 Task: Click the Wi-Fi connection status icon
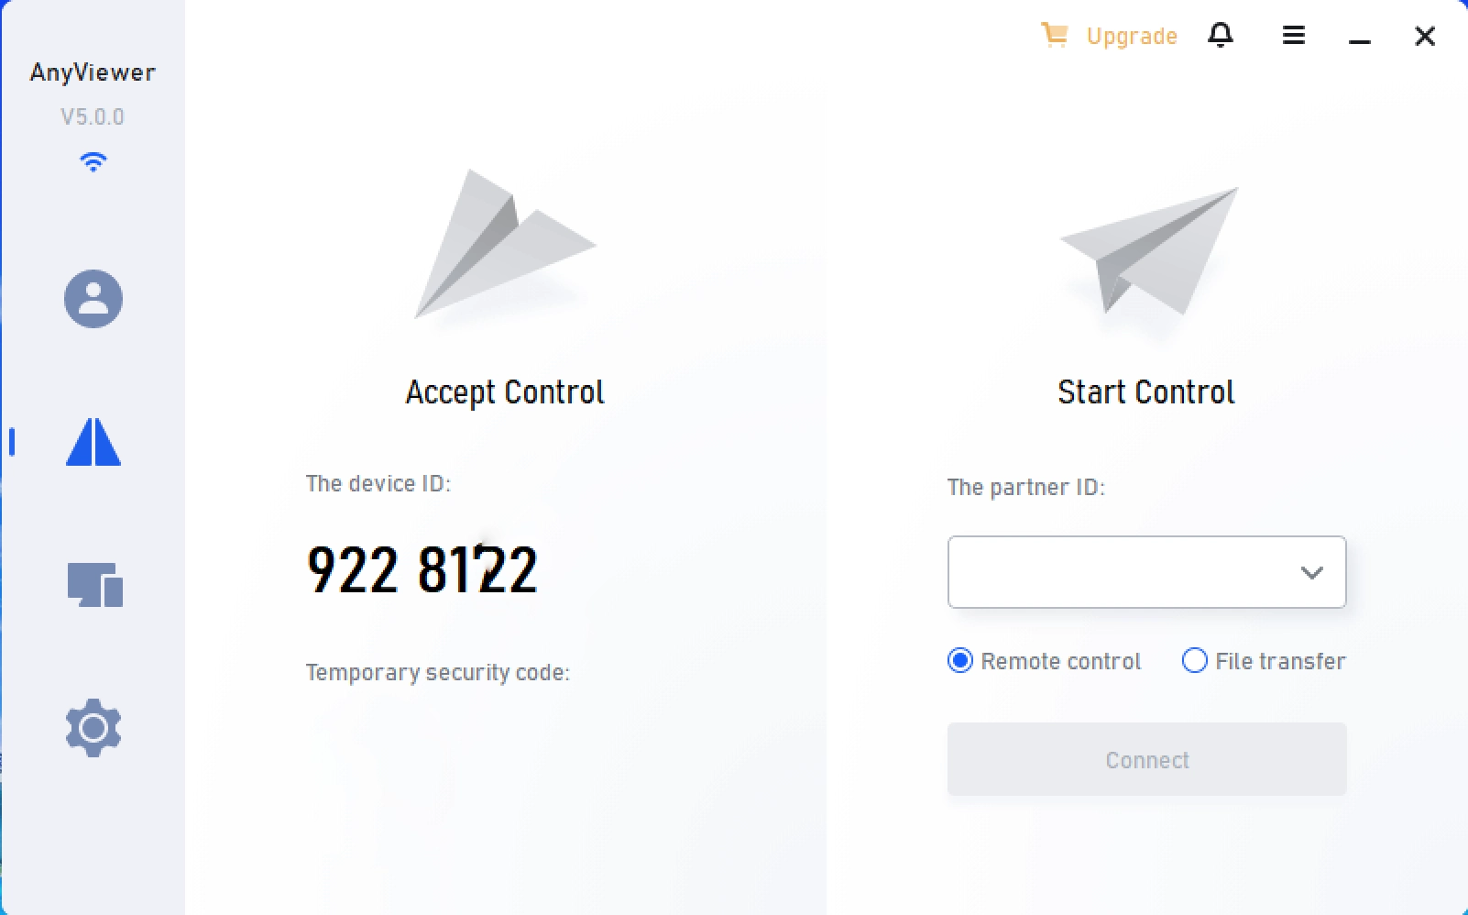pyautogui.click(x=93, y=162)
